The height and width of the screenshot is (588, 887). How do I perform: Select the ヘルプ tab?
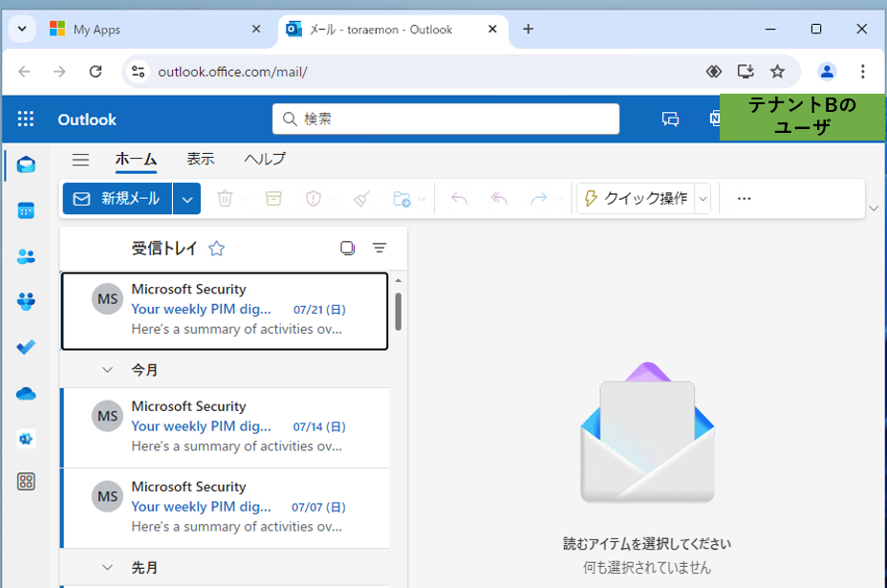[265, 159]
